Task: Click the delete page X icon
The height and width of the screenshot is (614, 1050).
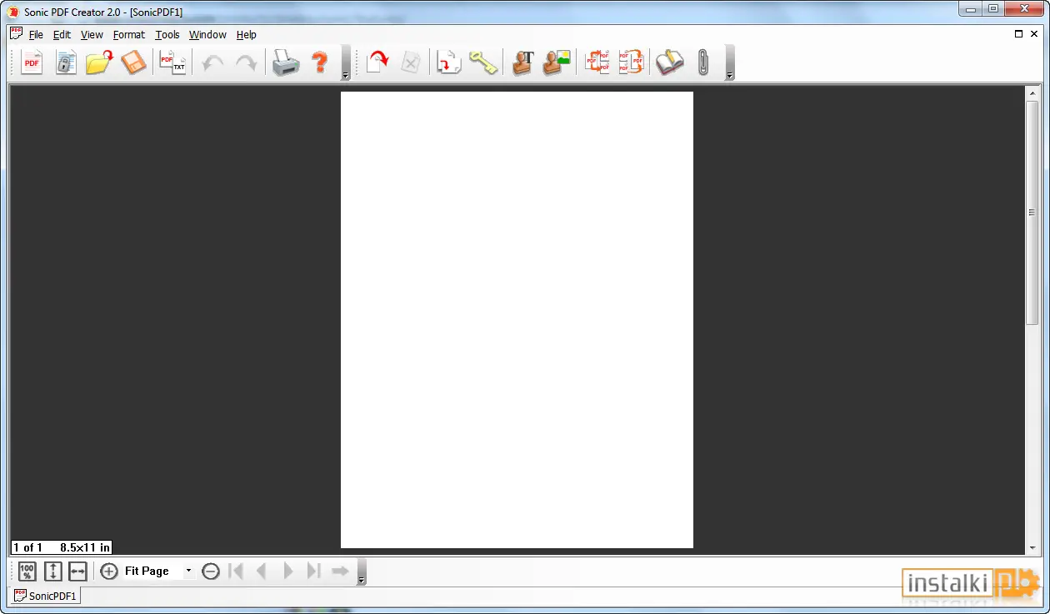Action: tap(411, 62)
